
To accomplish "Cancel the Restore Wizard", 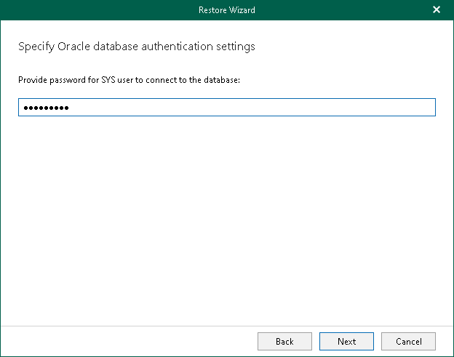I will tap(408, 341).
